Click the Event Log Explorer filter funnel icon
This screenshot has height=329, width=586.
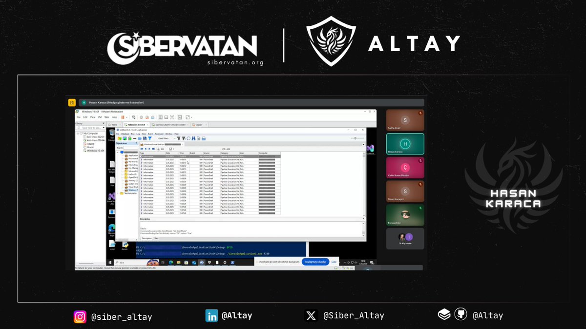coord(150,138)
